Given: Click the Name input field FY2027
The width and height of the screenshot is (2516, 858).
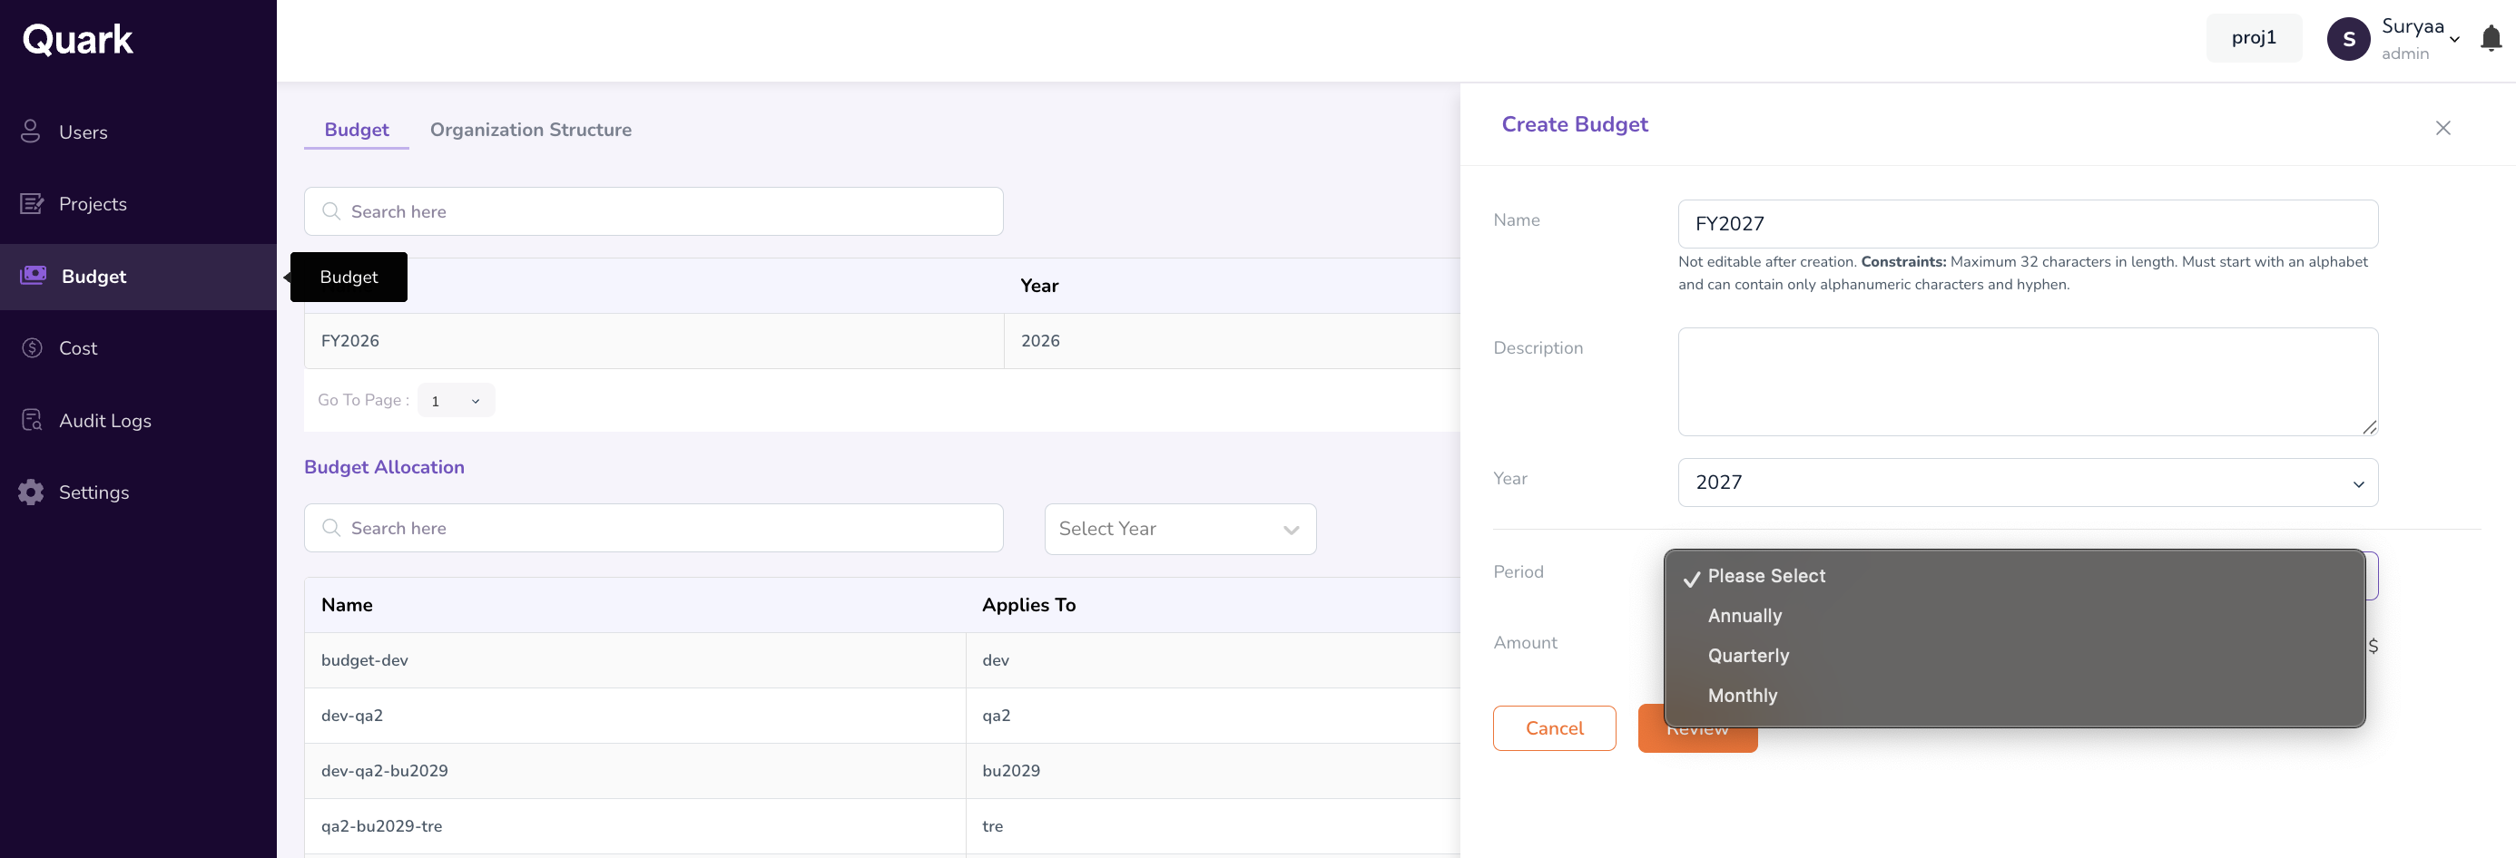Looking at the screenshot, I should [2028, 223].
